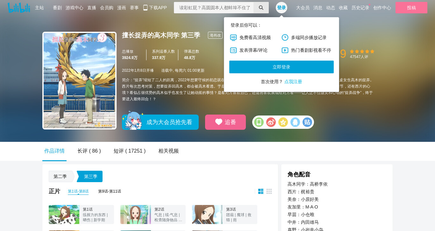435x231 pixels.
Task: Switch to 相关视频 tab
Action: pos(168,151)
